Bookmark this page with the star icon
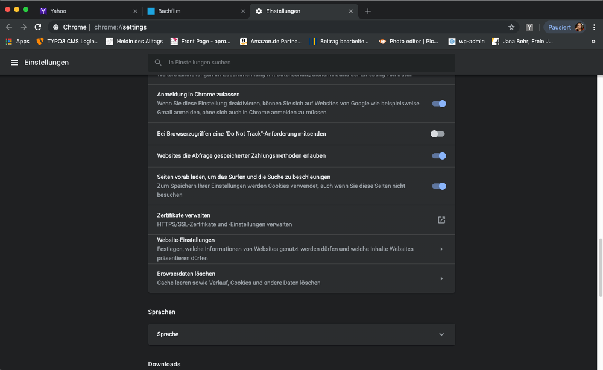The width and height of the screenshot is (603, 370). tap(511, 27)
